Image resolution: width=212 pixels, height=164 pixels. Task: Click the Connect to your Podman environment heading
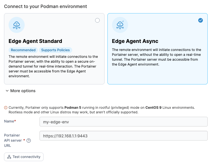[x=46, y=7]
